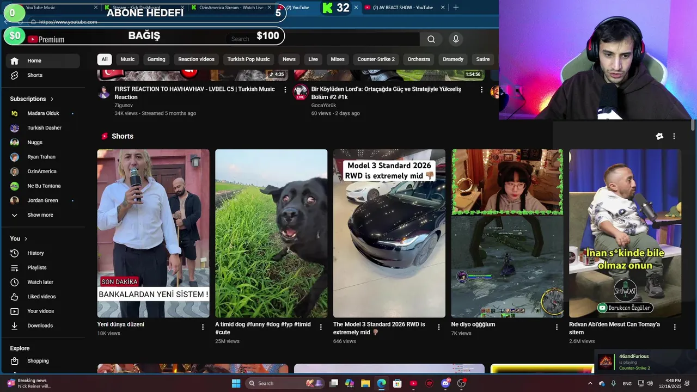Image resolution: width=697 pixels, height=392 pixels.
Task: Open options menu for FIRST REACTION TO HAVHAVHAV video
Action: pos(285,90)
